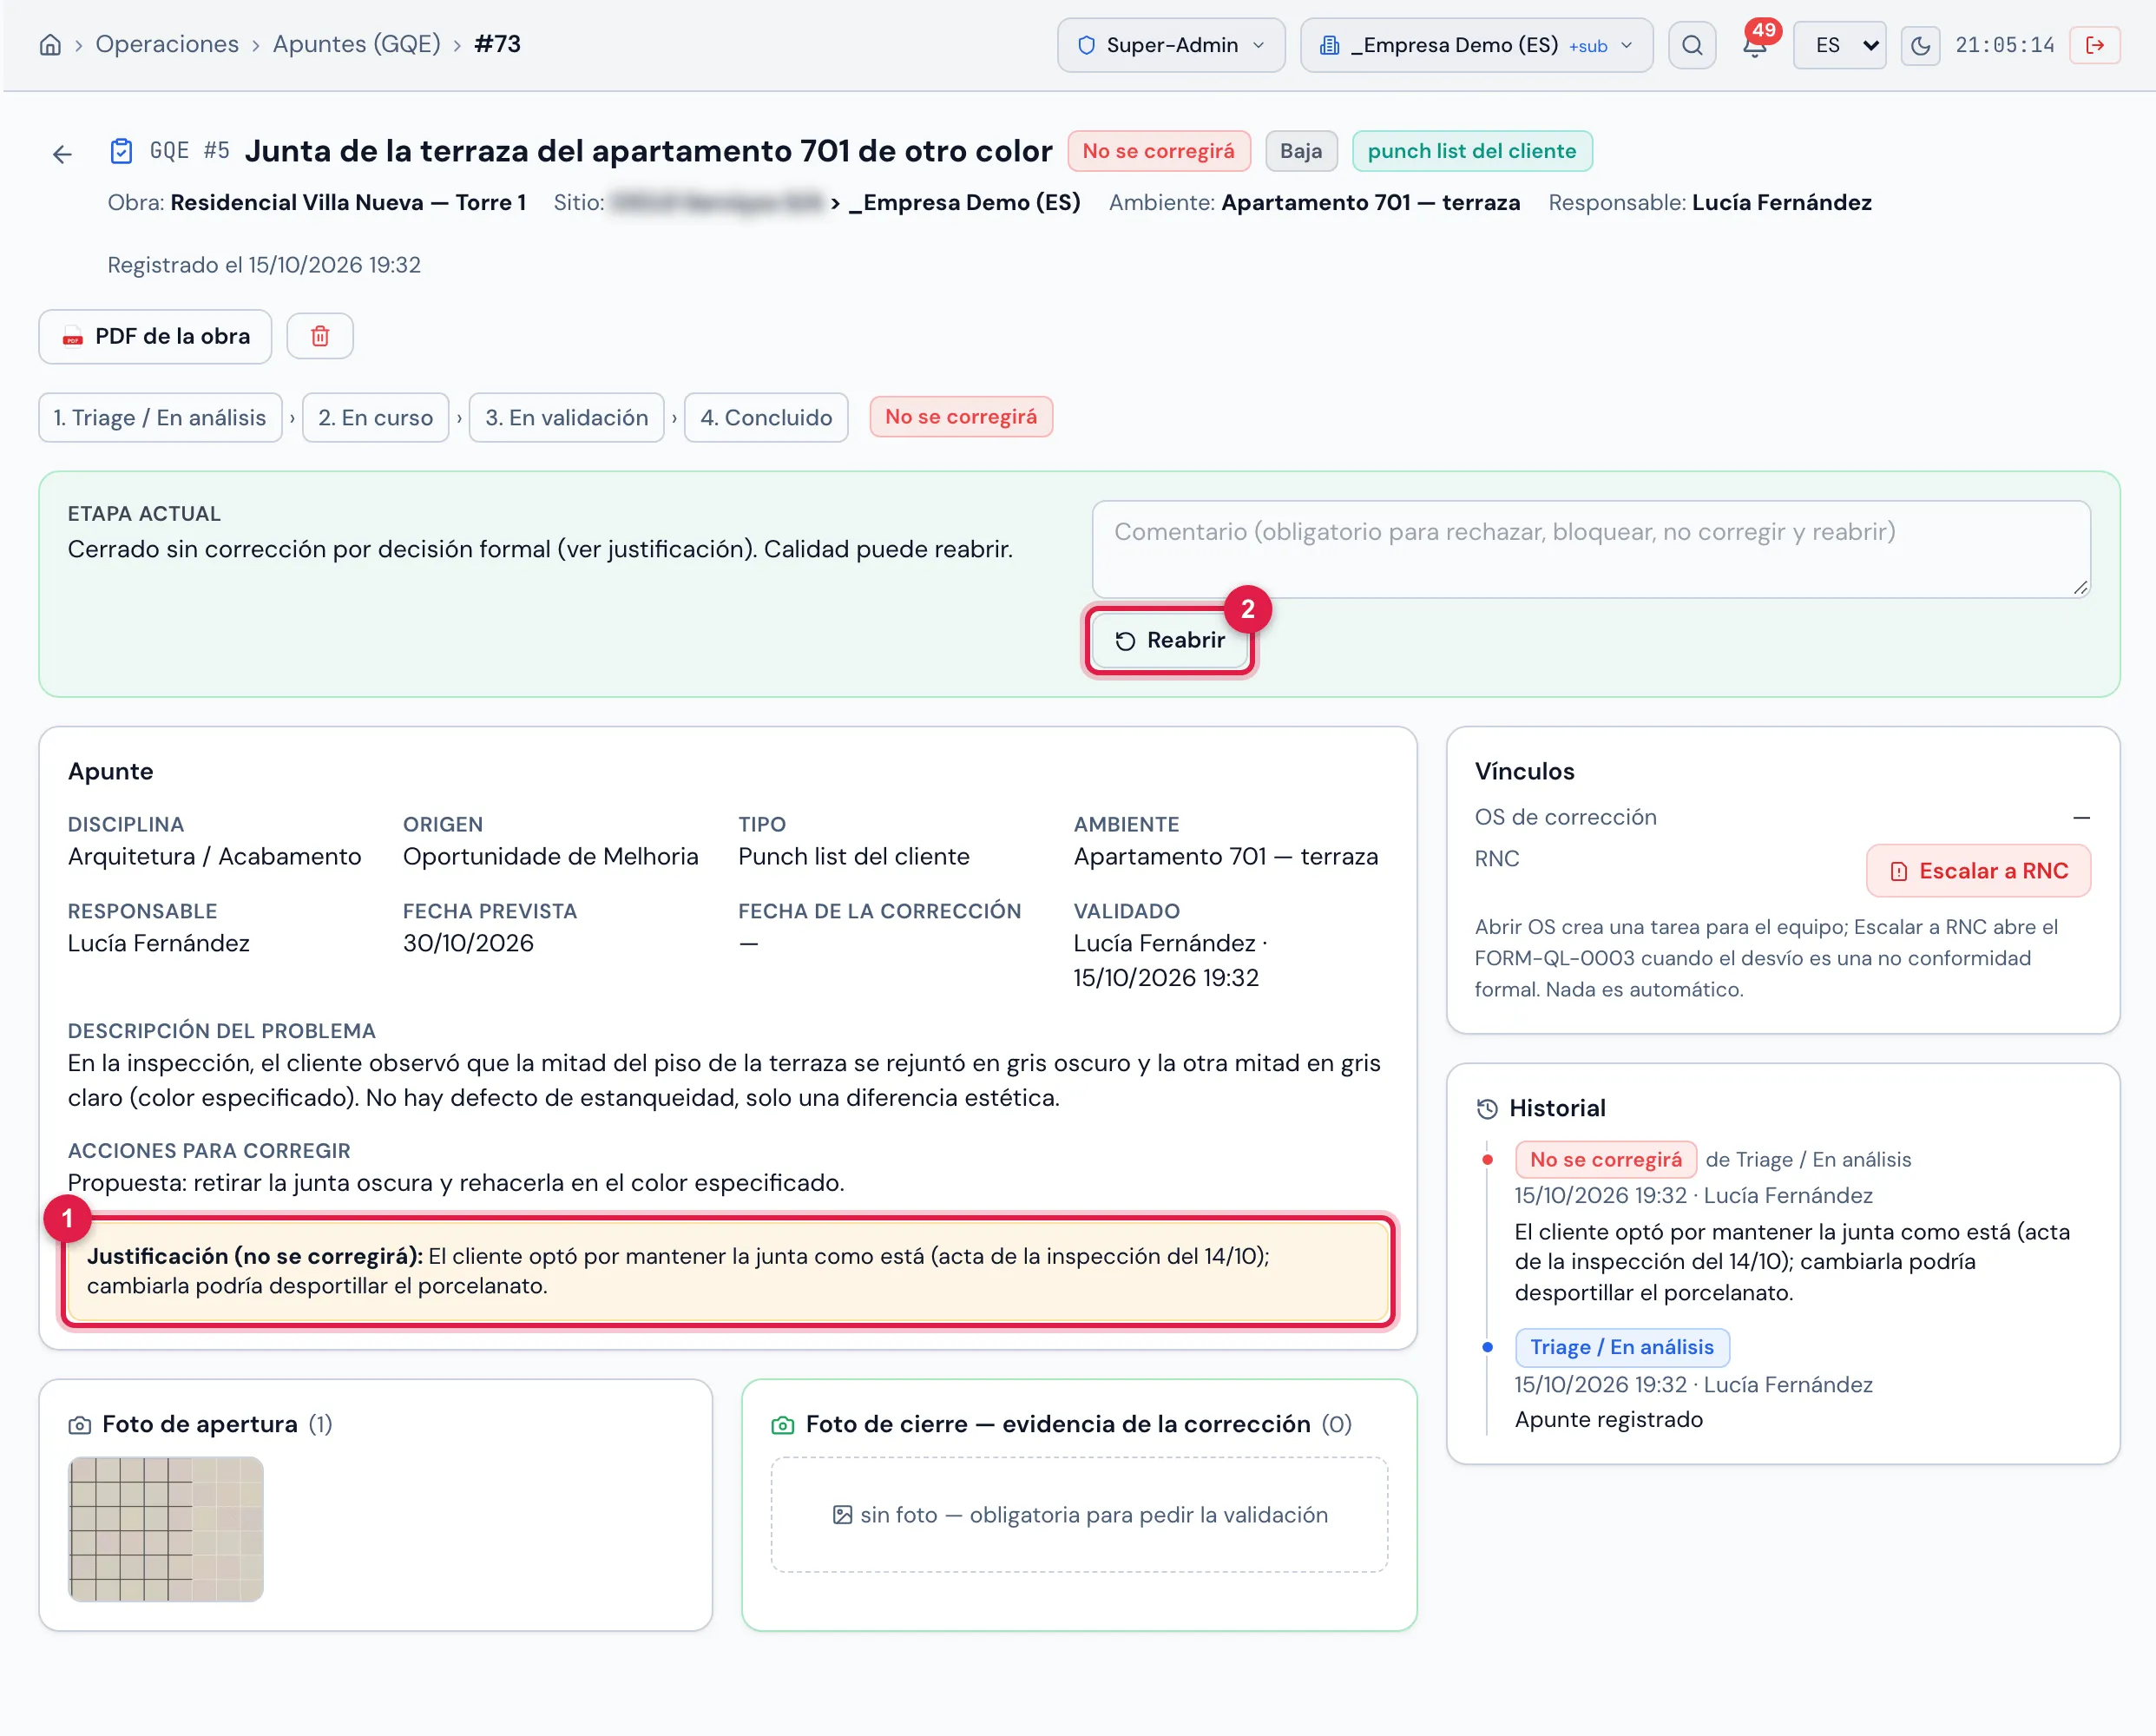Click the Justificación (no se corregirá) note
The height and width of the screenshot is (1736, 2156).
pos(728,1271)
